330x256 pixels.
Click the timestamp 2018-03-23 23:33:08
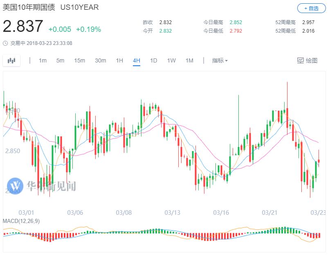point(49,43)
